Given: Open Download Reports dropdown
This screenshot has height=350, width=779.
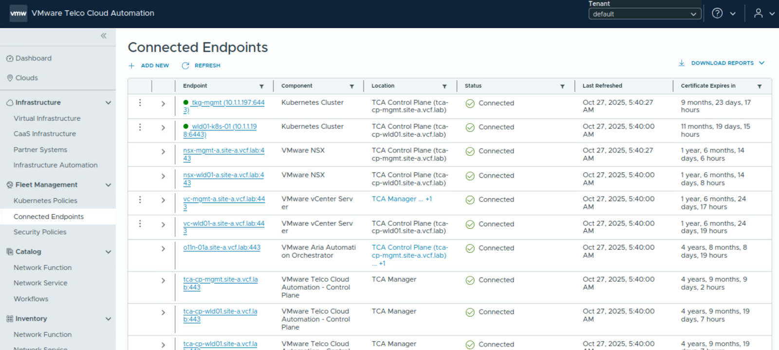Looking at the screenshot, I should point(722,63).
